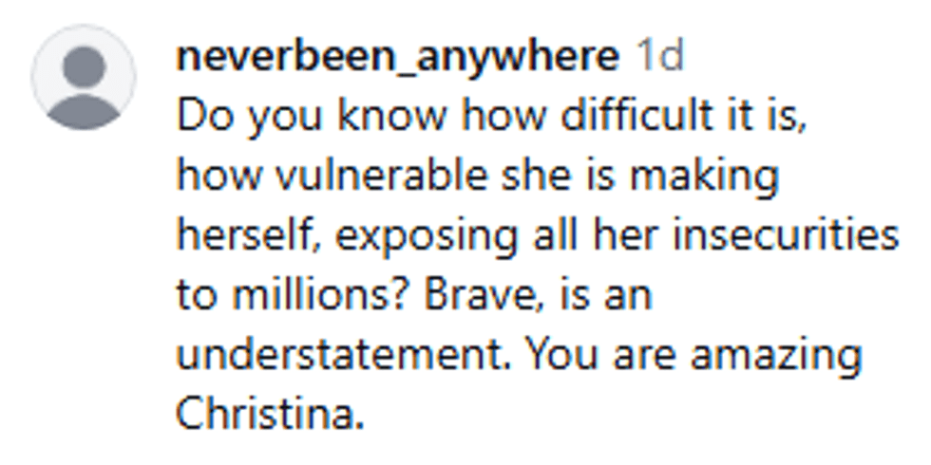This screenshot has width=931, height=465.
Task: Click the word amazing in the comment
Action: pyautogui.click(x=776, y=357)
